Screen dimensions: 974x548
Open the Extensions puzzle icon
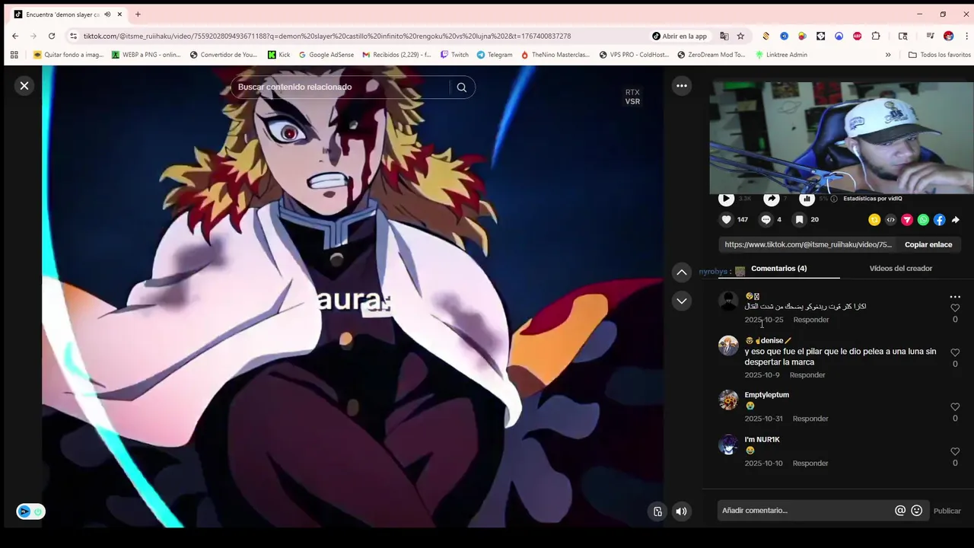pyautogui.click(x=876, y=36)
